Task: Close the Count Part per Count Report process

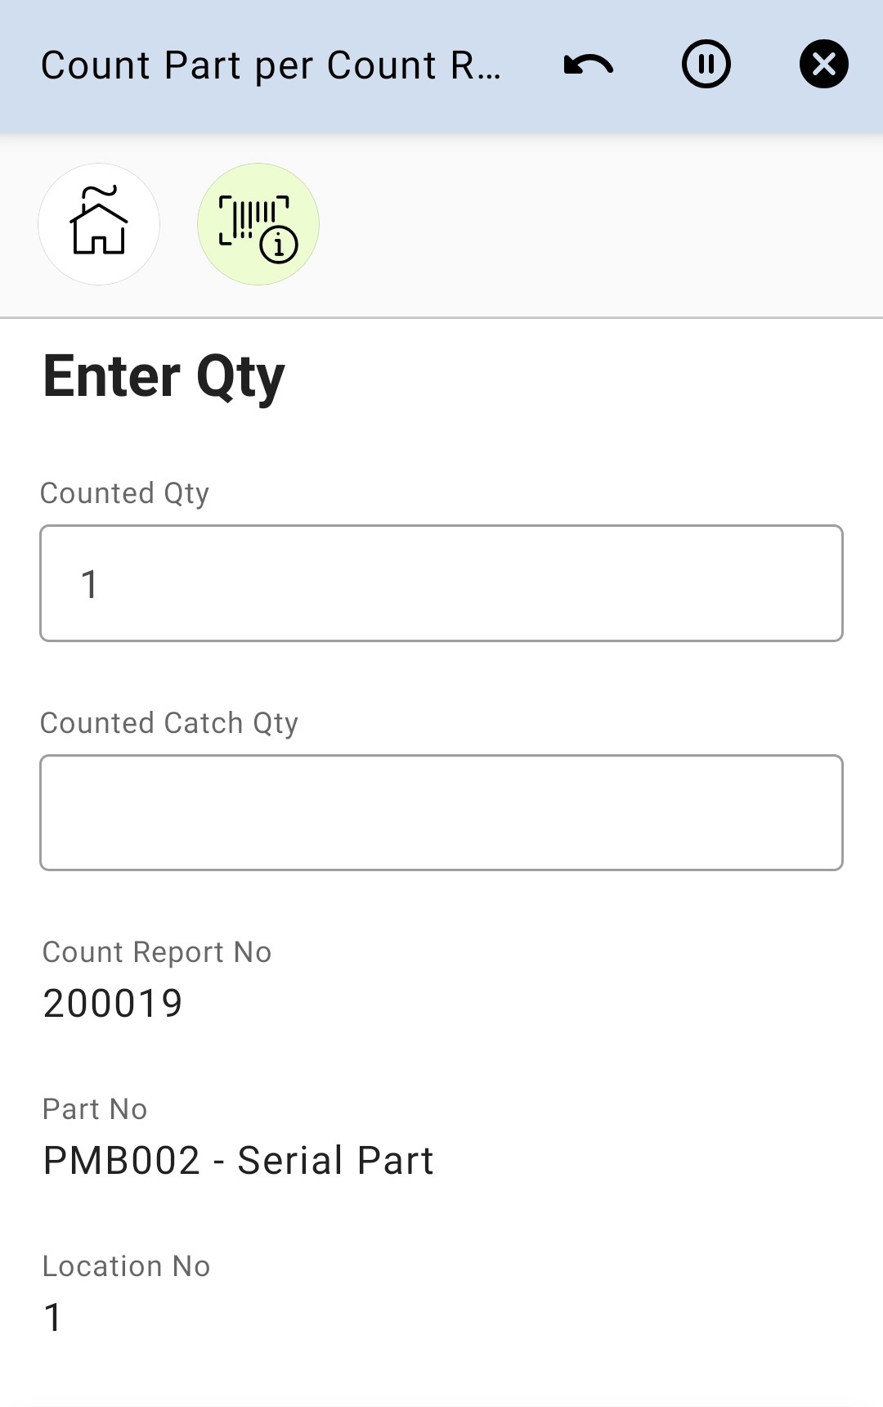Action: click(x=823, y=65)
